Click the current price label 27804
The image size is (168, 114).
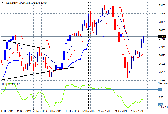pos(162,36)
